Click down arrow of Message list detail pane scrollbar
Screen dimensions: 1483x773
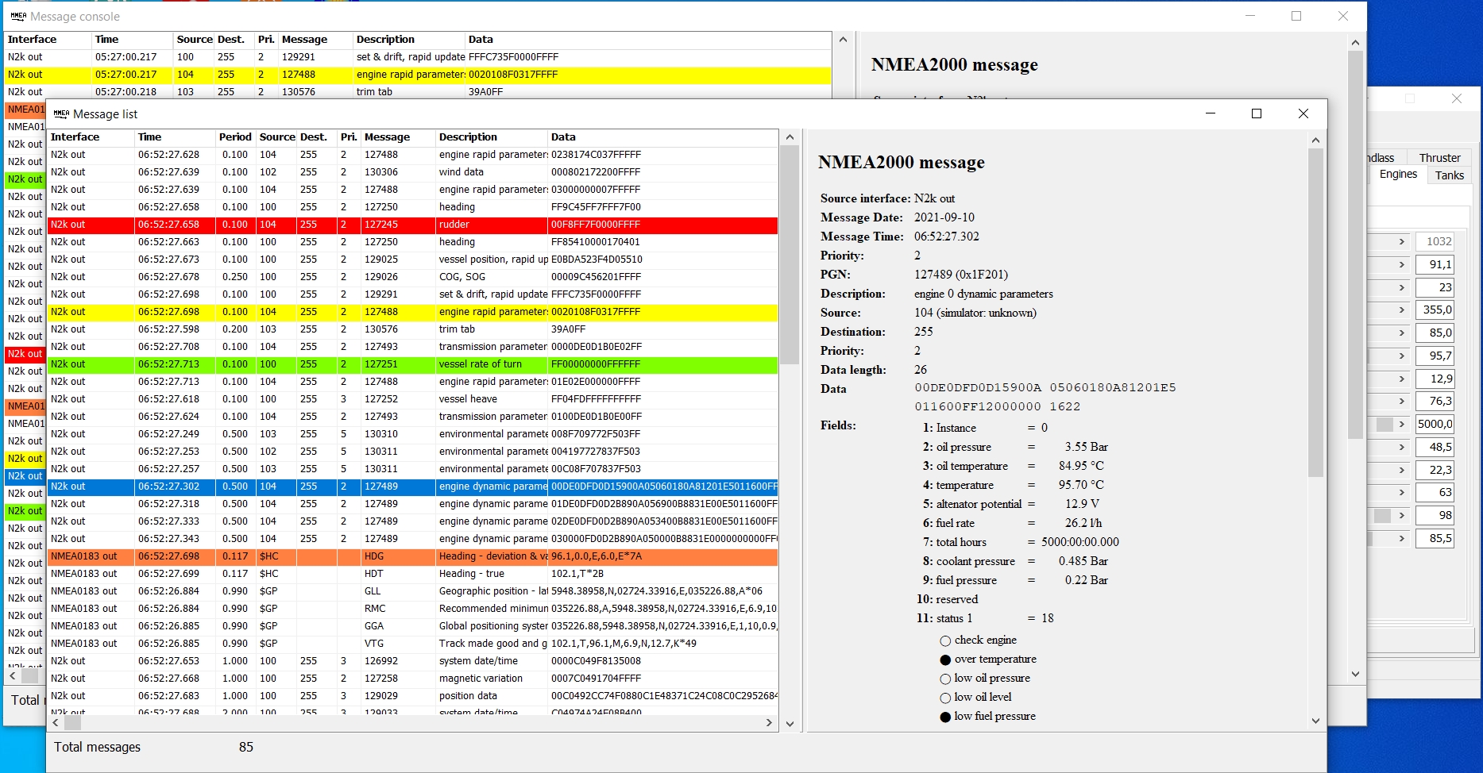(1315, 721)
